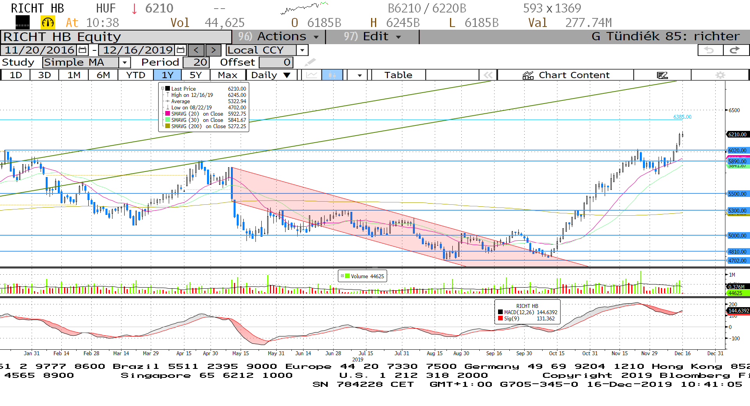Open the 96) Actions menu
This screenshot has width=750, height=406.
point(278,36)
